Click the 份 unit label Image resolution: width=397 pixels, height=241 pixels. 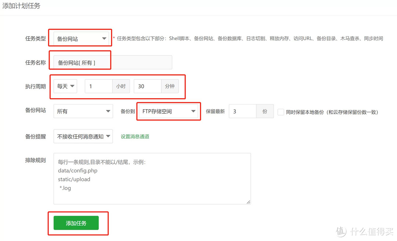point(265,111)
